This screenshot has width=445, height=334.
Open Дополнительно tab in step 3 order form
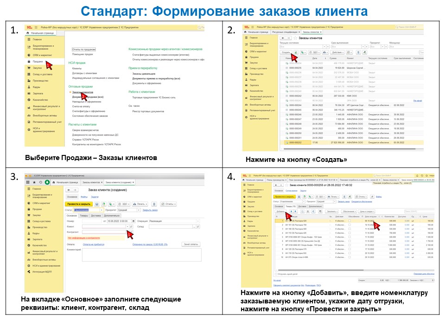(x=112, y=216)
